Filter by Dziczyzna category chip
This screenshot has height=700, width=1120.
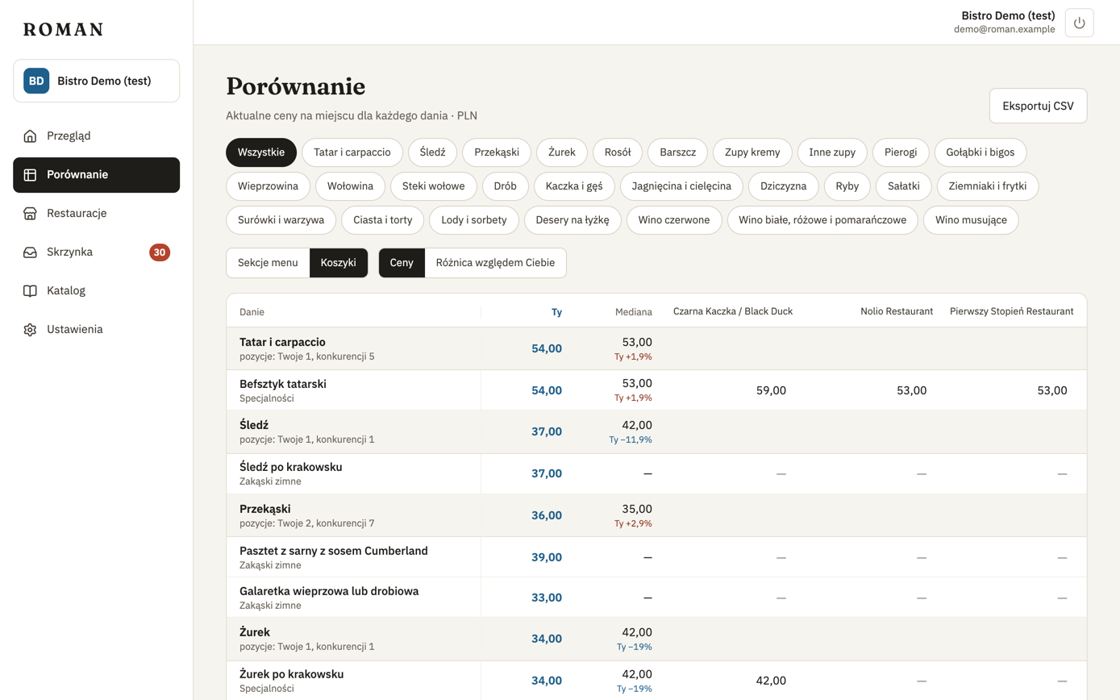point(784,186)
